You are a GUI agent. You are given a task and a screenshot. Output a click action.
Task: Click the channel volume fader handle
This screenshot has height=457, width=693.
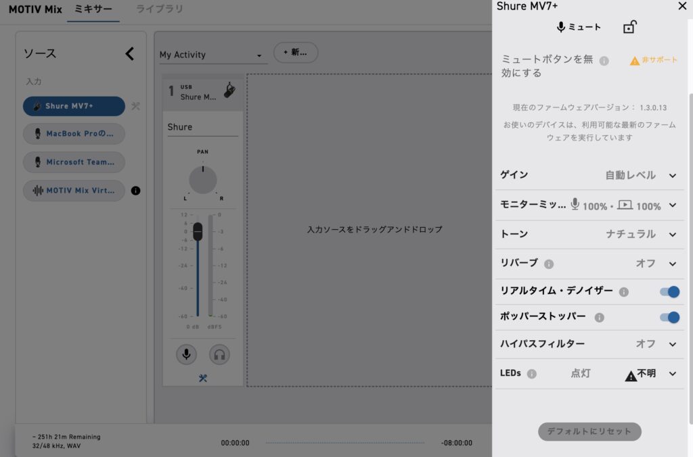198,231
